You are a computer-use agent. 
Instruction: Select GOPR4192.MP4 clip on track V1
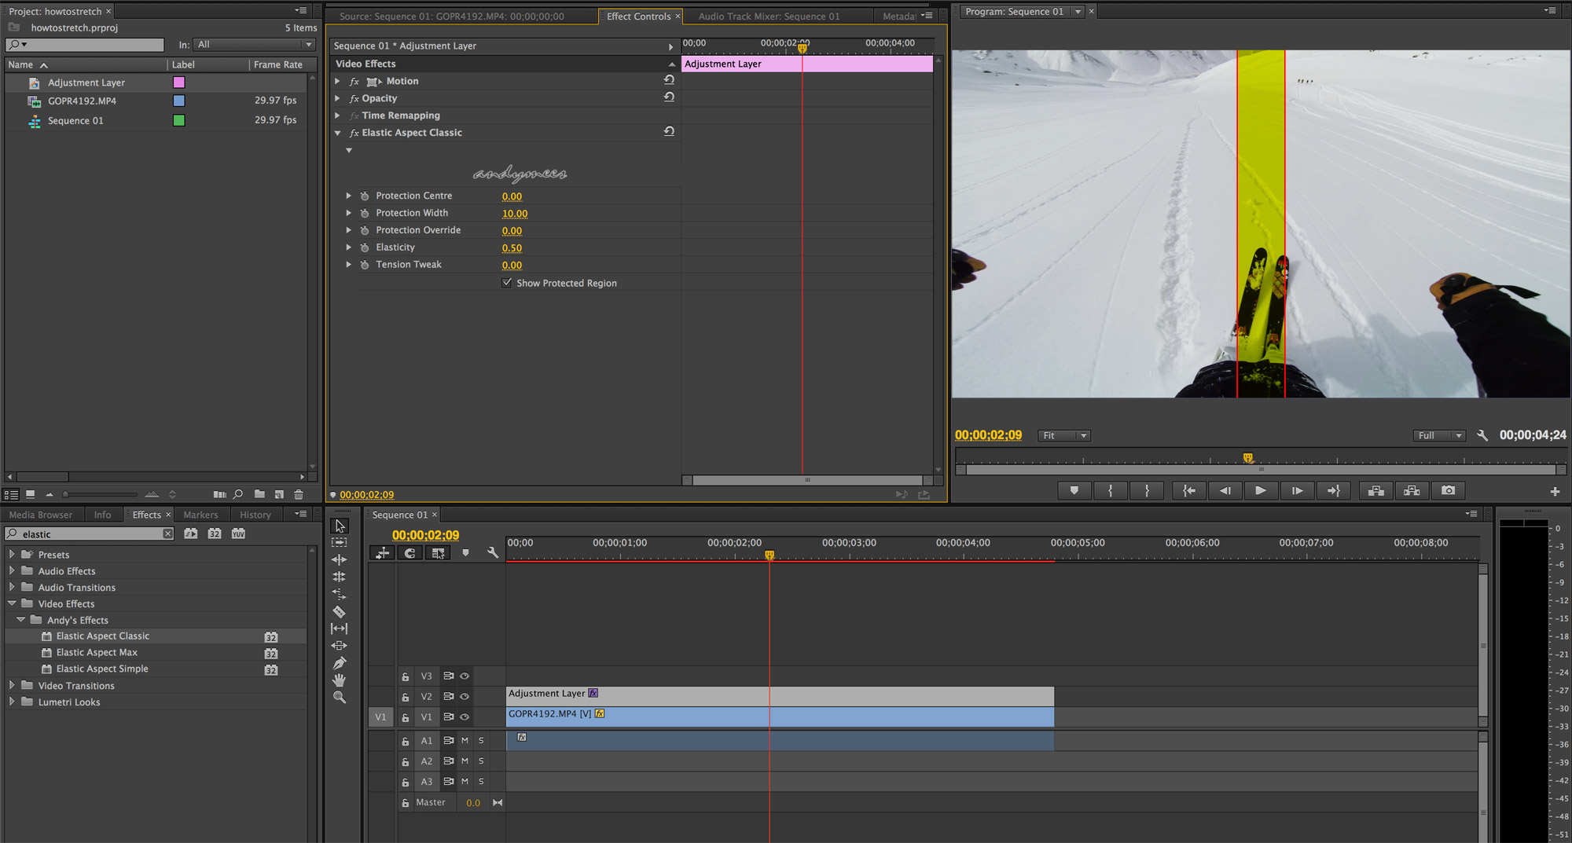tap(780, 717)
